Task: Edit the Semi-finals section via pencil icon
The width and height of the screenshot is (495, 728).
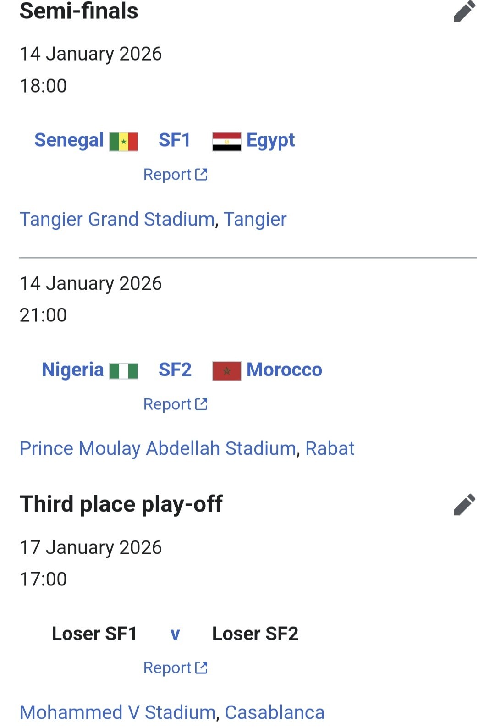Action: pos(464,11)
